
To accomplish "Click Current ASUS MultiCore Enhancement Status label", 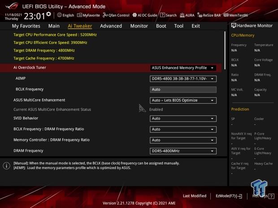I will coord(52,110).
